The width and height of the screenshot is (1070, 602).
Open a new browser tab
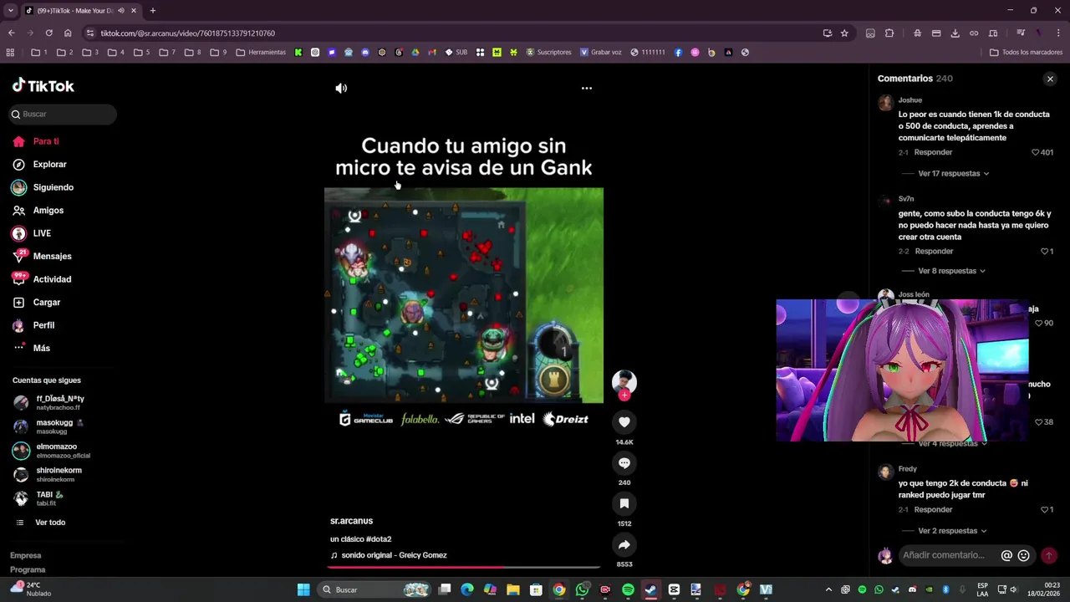point(152,11)
